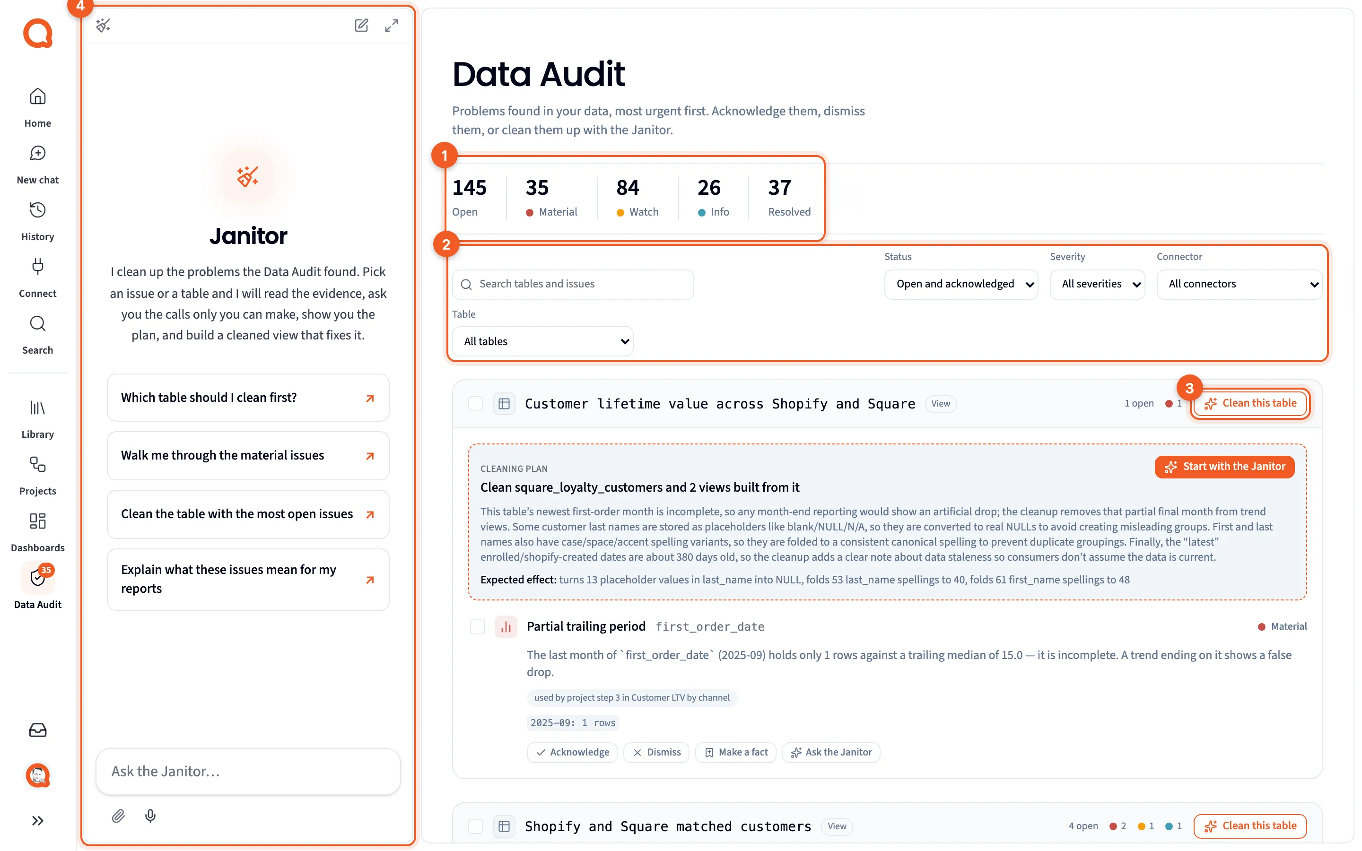Open the Table dropdown 'All tables'
Screen dimensions: 1362x851
coord(542,342)
